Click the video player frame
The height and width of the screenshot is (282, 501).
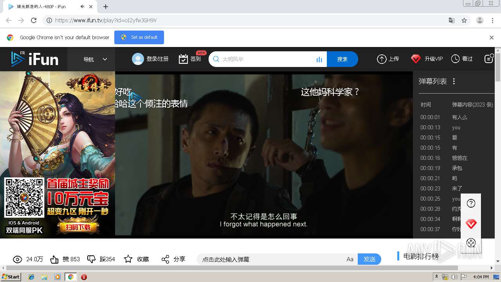(x=264, y=155)
